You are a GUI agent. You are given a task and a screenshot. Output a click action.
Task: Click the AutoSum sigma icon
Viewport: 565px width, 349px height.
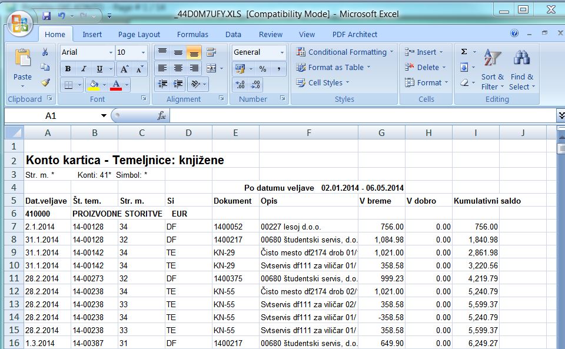click(464, 52)
